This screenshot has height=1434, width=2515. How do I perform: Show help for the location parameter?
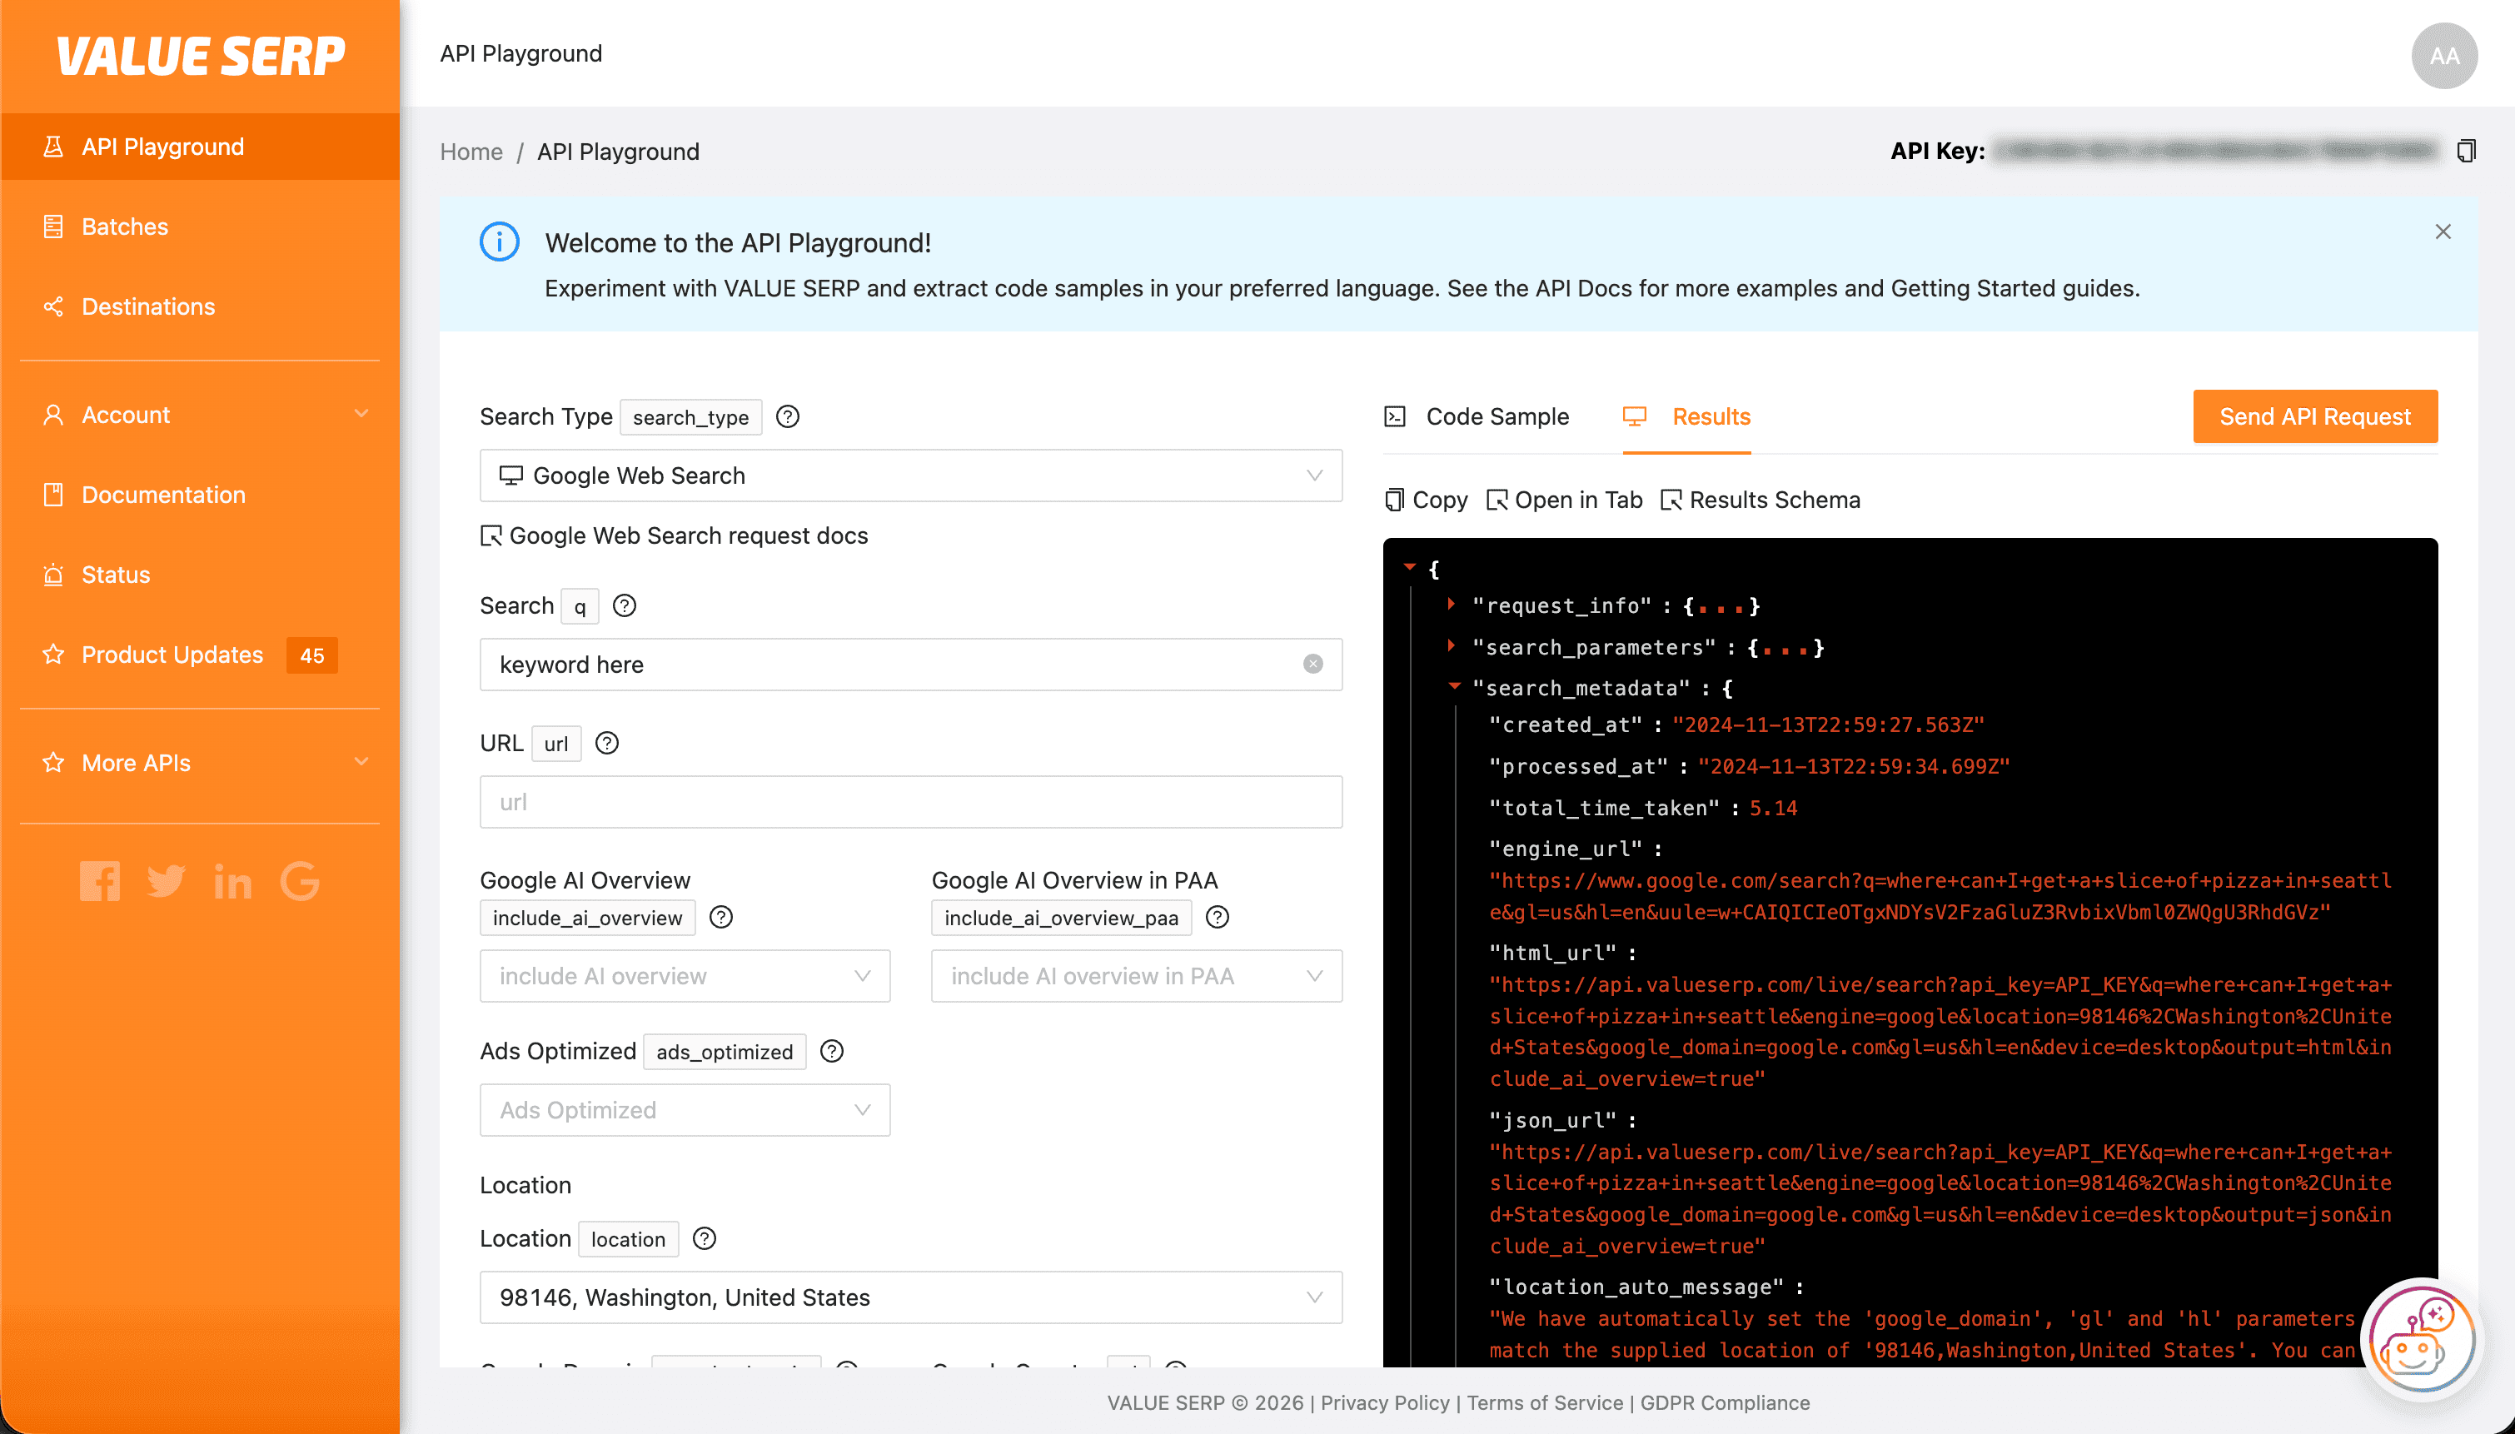(704, 1239)
